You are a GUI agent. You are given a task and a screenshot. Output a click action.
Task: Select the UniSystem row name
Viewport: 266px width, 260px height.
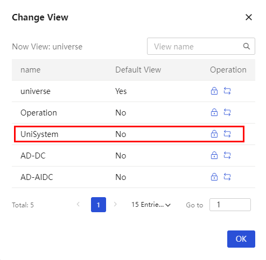(39, 134)
